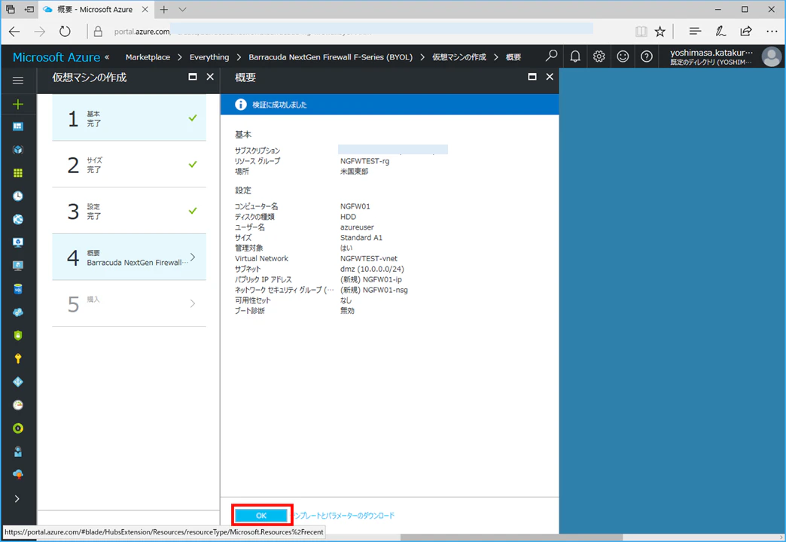Image resolution: width=786 pixels, height=542 pixels.
Task: Open the notifications bell icon
Action: pyautogui.click(x=575, y=56)
